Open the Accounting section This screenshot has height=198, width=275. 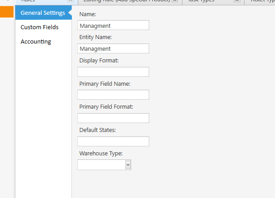pos(36,41)
